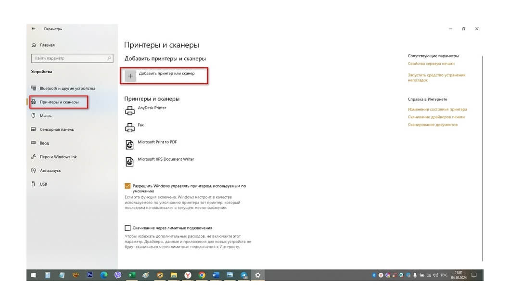
Task: Click the magnifier icon in search box
Action: pyautogui.click(x=109, y=58)
